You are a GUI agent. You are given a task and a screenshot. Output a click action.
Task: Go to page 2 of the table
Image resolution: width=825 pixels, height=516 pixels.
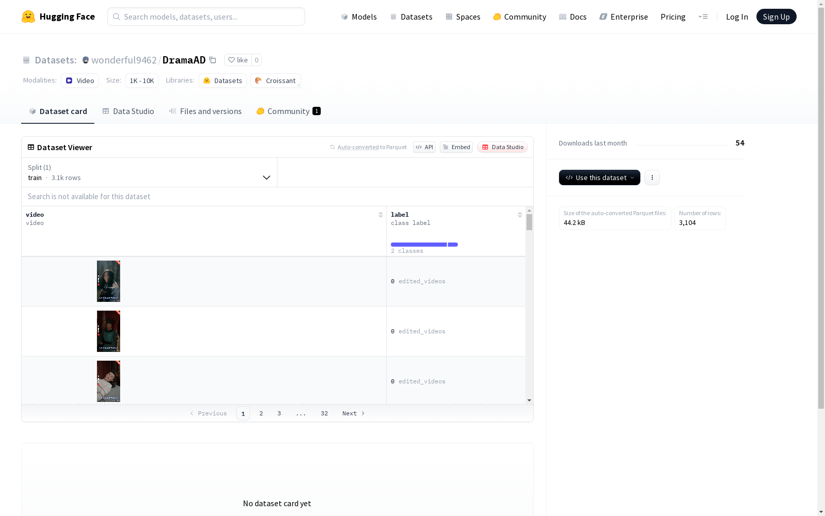click(261, 413)
